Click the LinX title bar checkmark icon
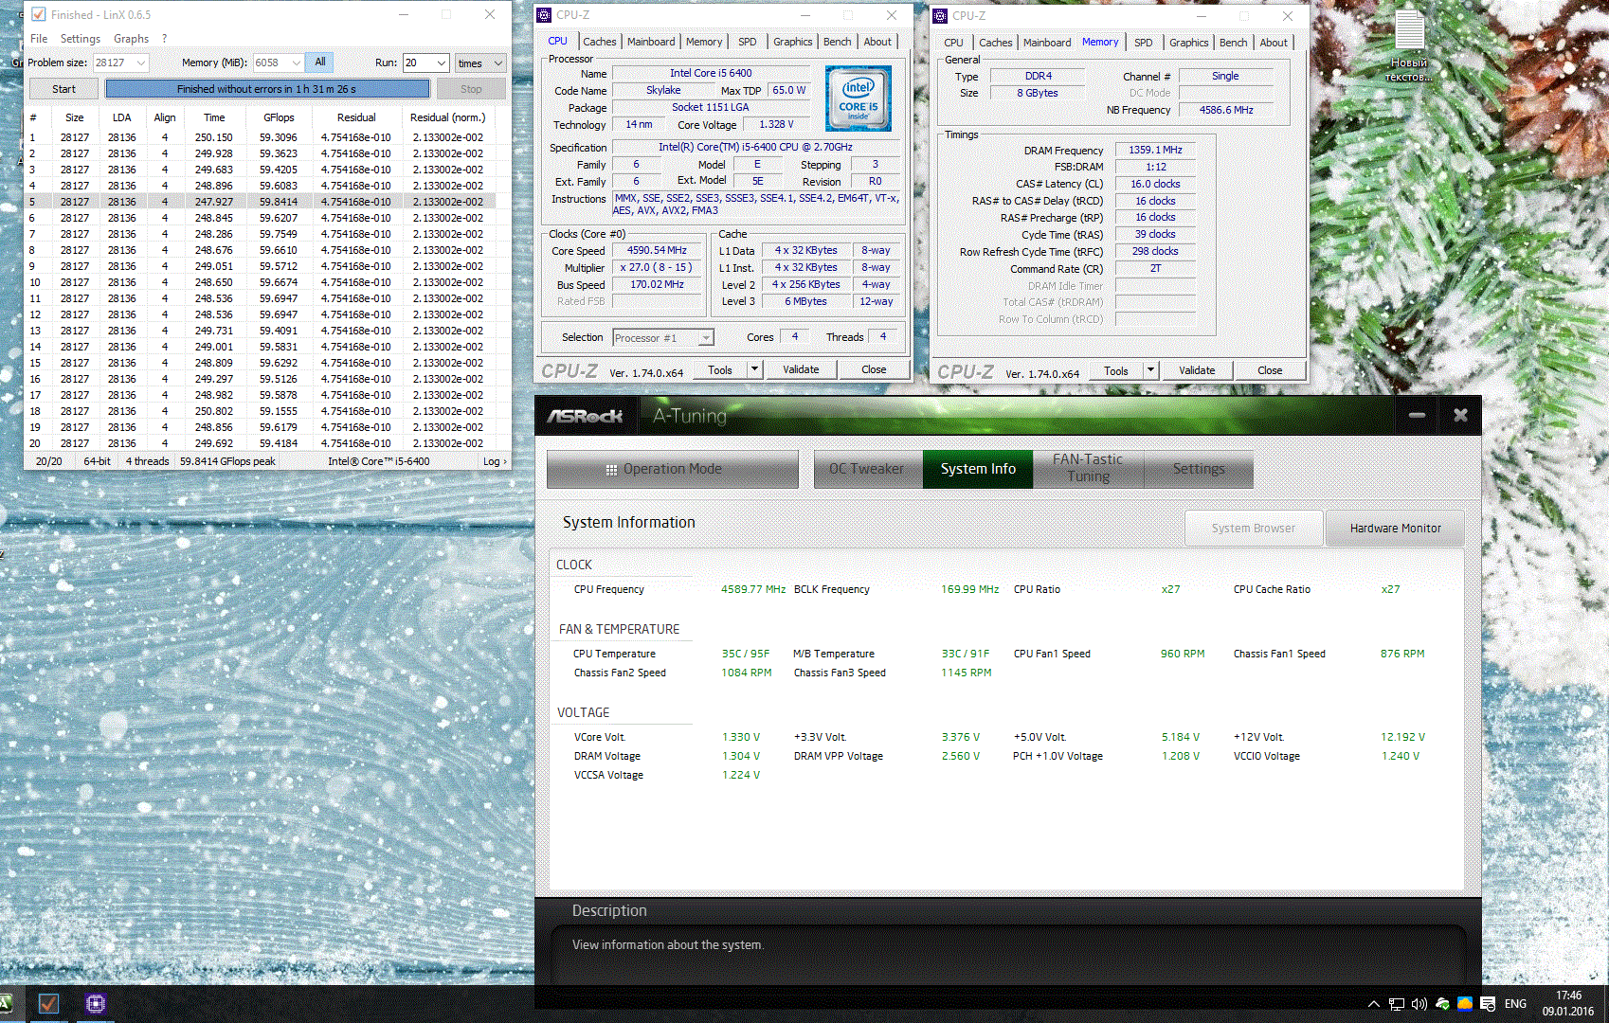 click(38, 14)
